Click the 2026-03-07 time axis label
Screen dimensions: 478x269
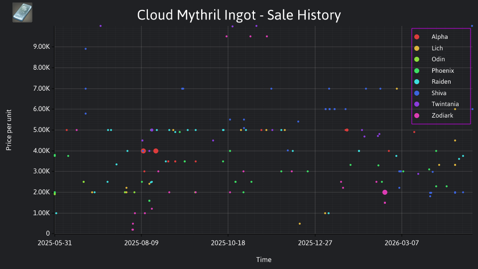click(401, 243)
